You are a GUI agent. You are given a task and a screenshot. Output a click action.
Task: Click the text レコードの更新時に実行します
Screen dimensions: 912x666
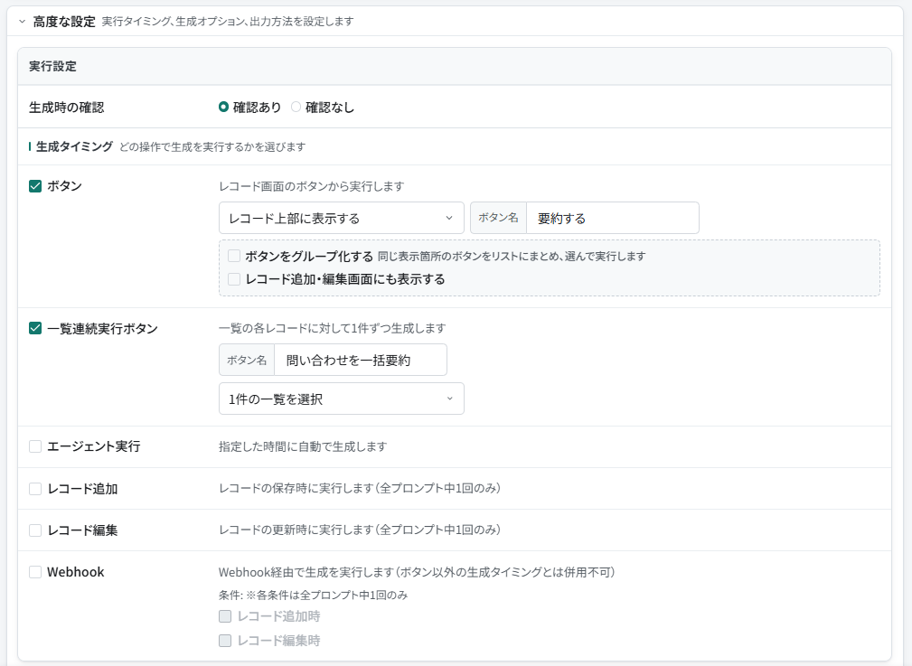click(x=360, y=530)
